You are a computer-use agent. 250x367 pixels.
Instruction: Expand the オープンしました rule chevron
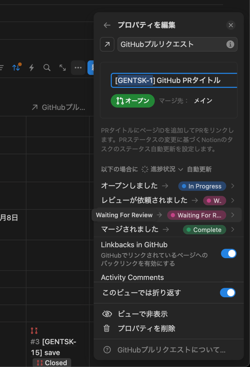click(232, 186)
